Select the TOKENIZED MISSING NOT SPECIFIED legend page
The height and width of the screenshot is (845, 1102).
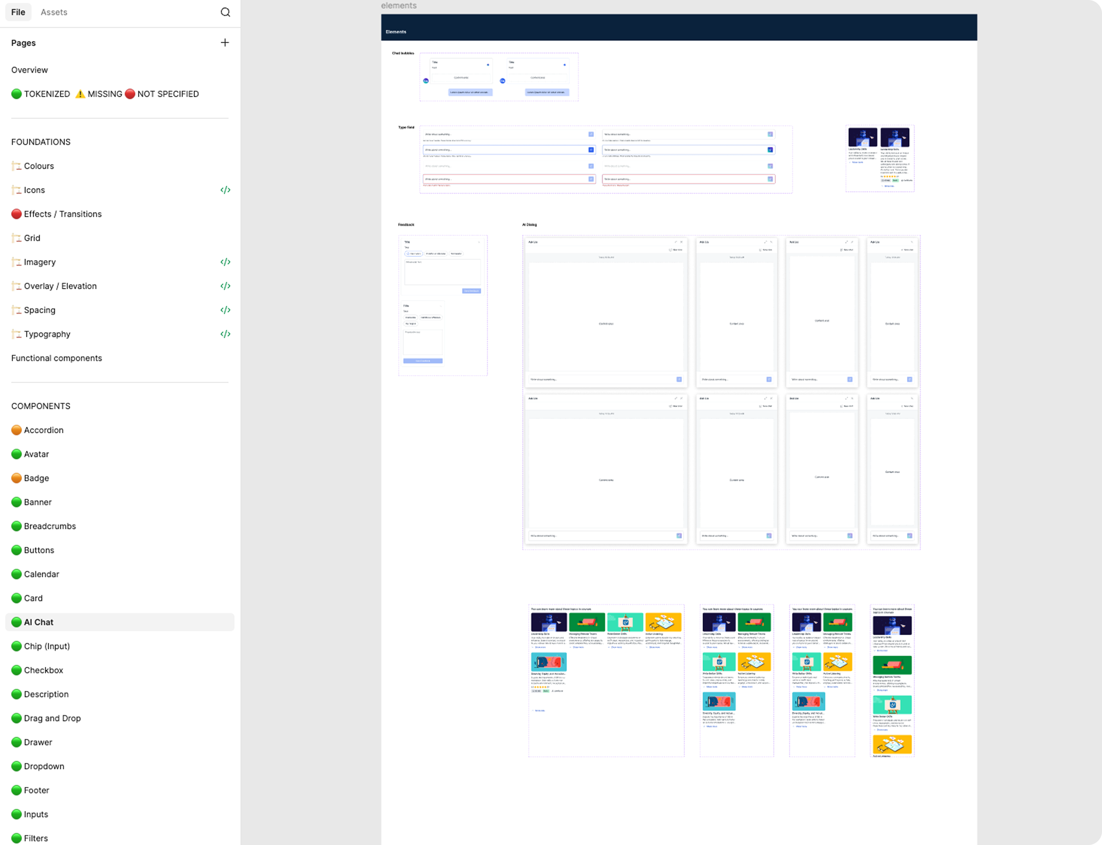tap(105, 94)
